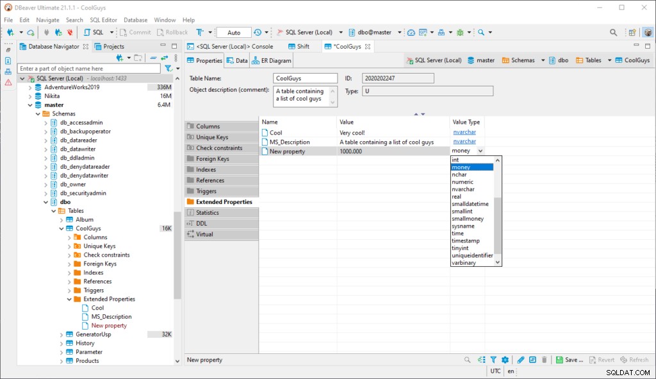656x379 pixels.
Task: Expand the AdventureWorks2019 database node
Action: (x=30, y=87)
